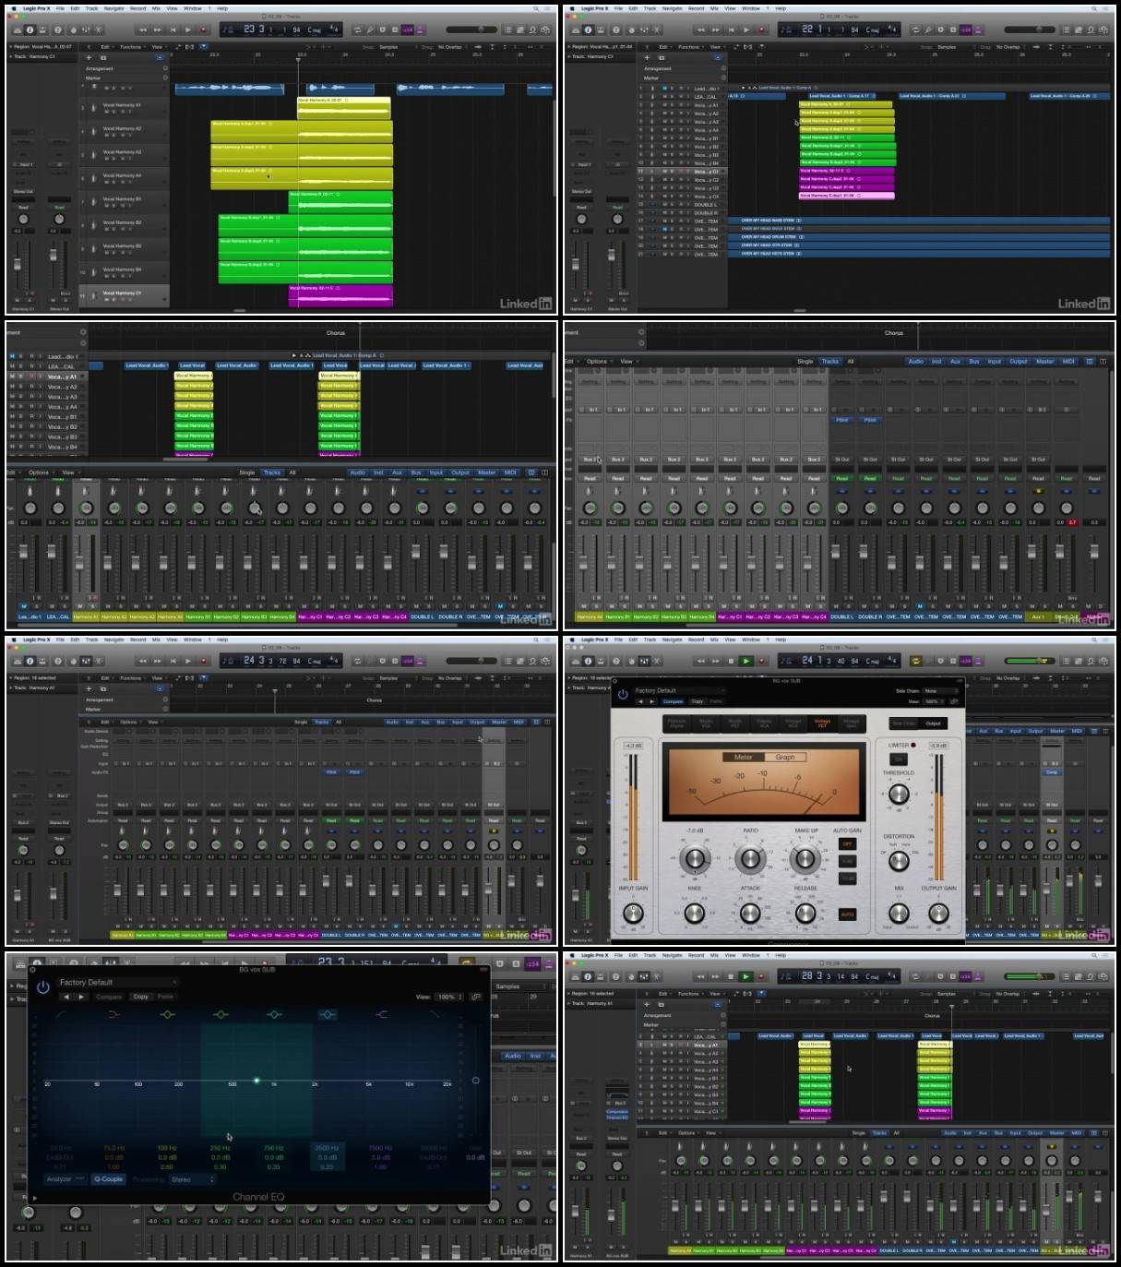
Task: Toggle Analyzer button in Channel EQ
Action: pyautogui.click(x=65, y=1179)
